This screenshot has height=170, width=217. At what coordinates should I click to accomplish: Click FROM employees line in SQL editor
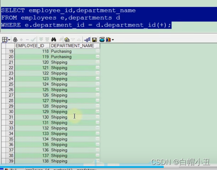61,18
